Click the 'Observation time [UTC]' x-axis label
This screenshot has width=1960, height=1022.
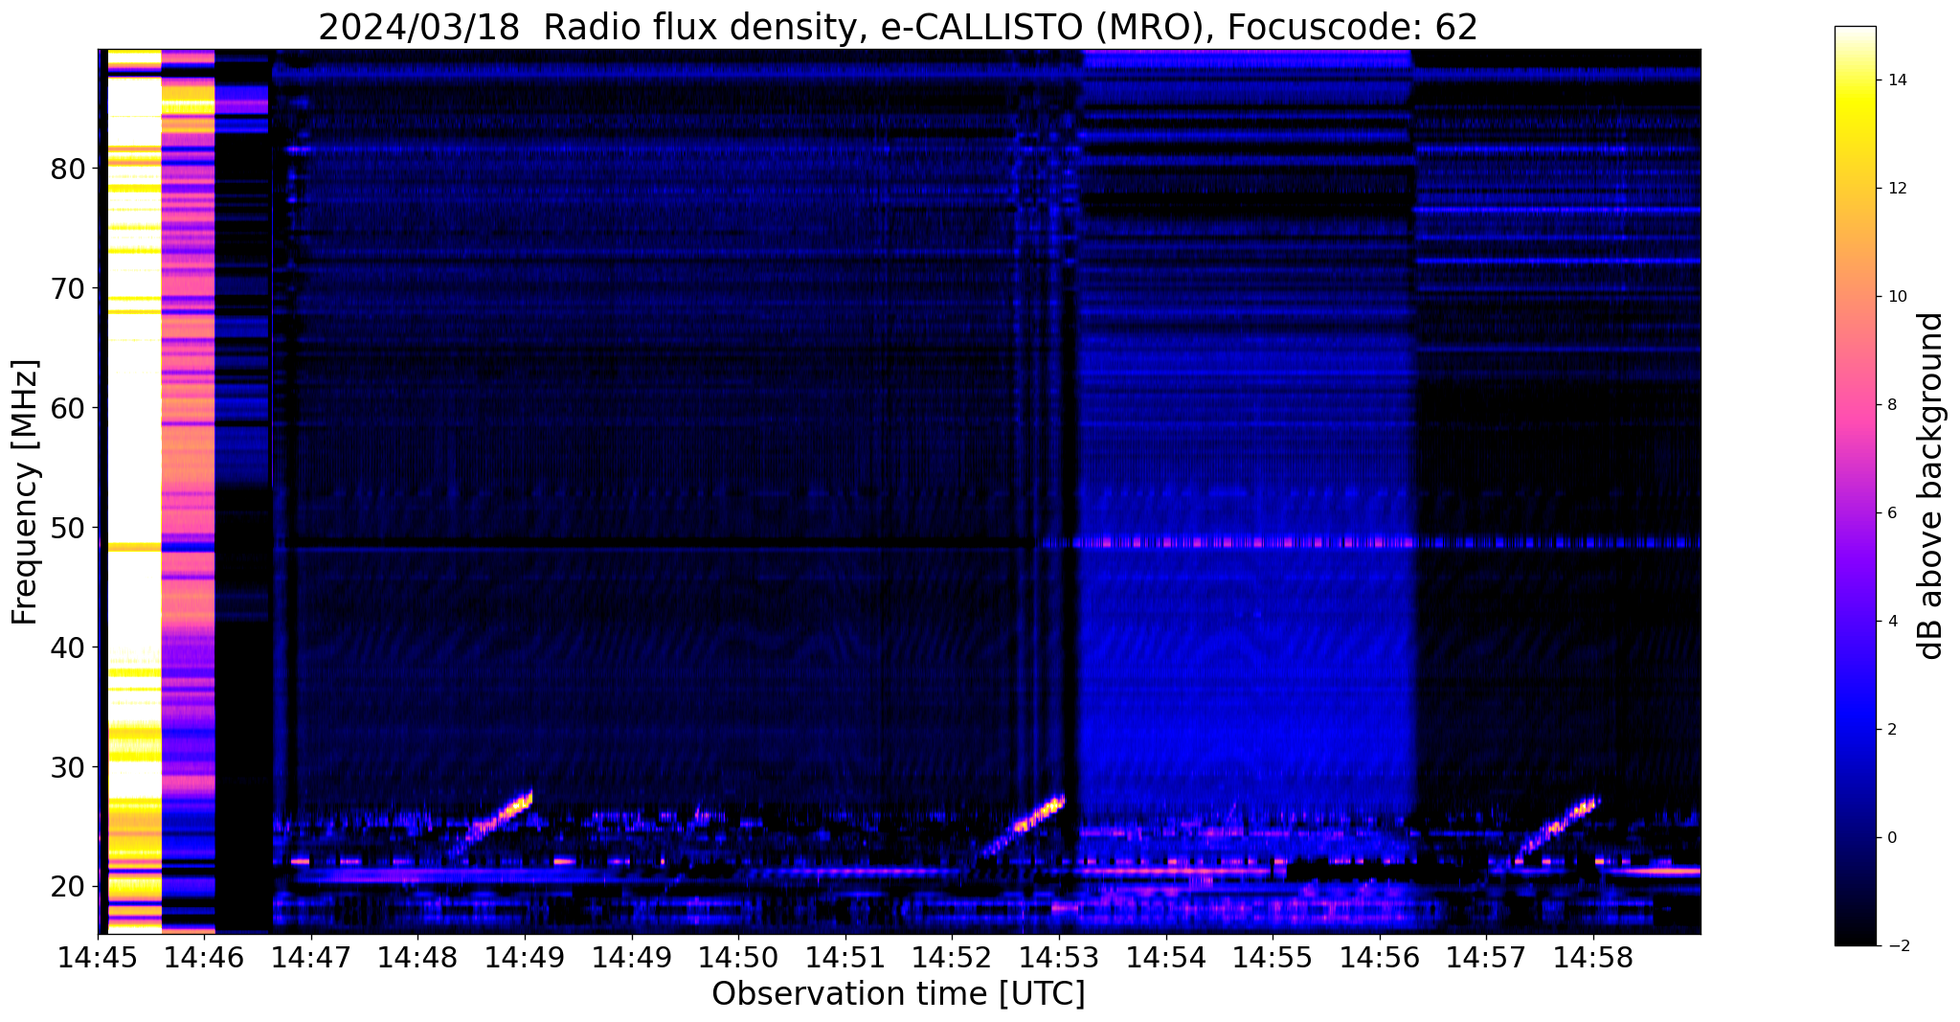898,993
